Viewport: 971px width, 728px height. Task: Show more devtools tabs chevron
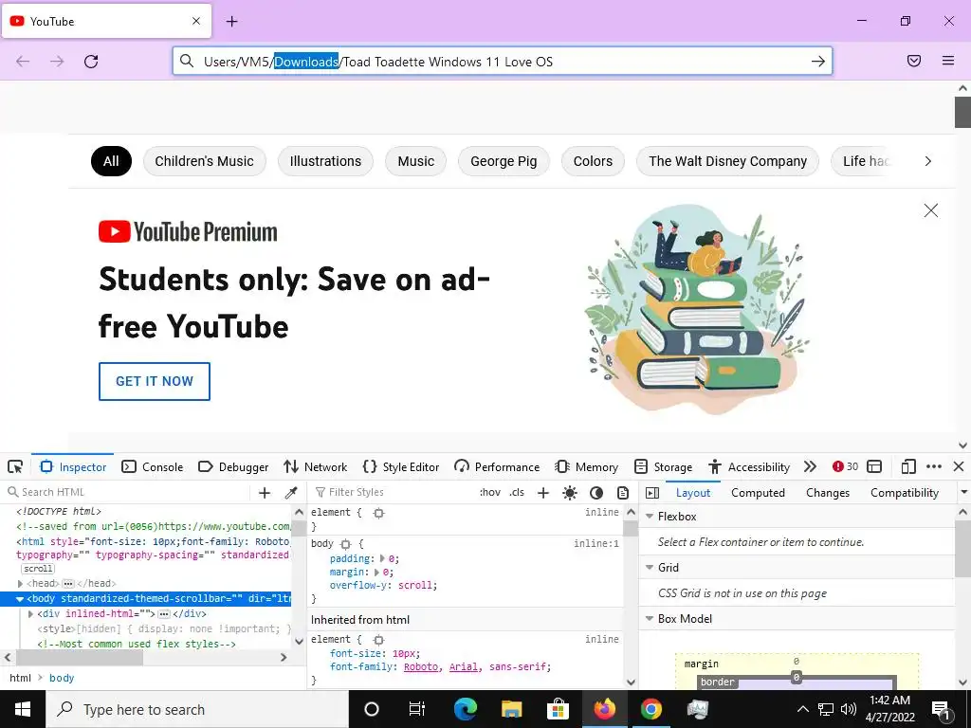[810, 466]
